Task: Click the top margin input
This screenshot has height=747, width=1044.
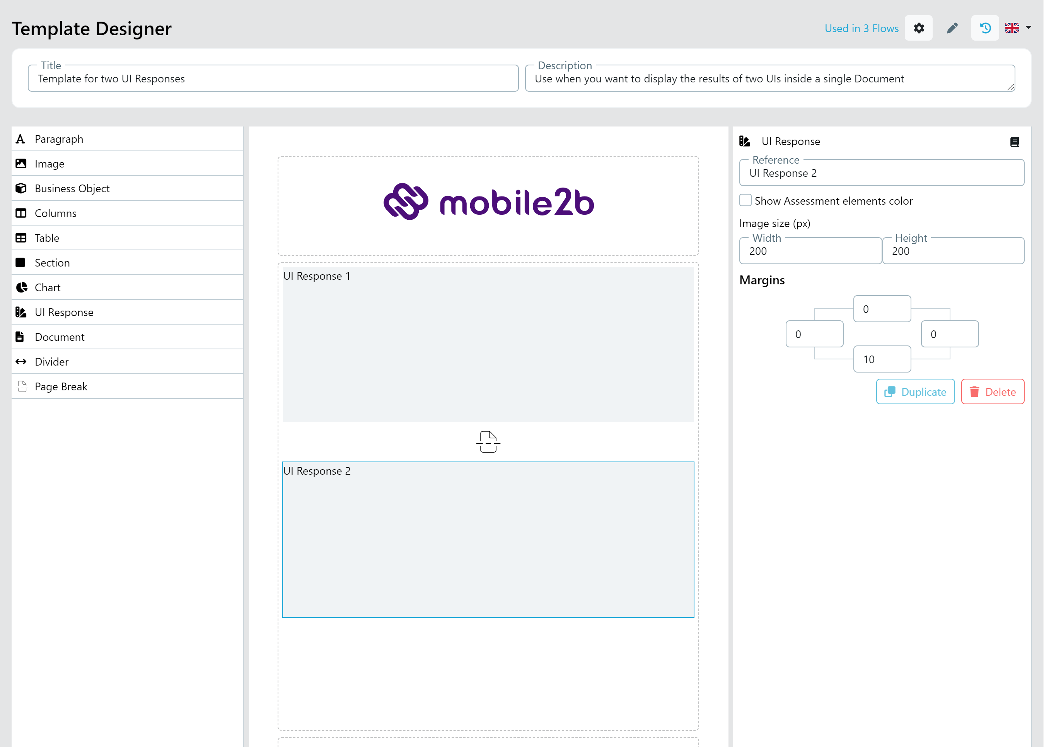Action: point(882,309)
